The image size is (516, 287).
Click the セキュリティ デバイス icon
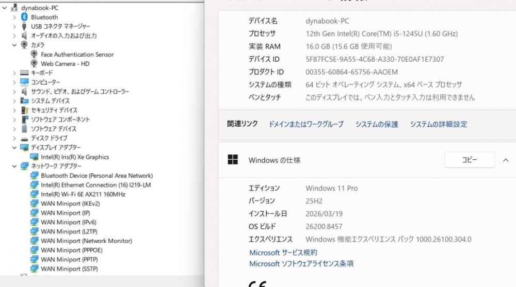tap(25, 110)
